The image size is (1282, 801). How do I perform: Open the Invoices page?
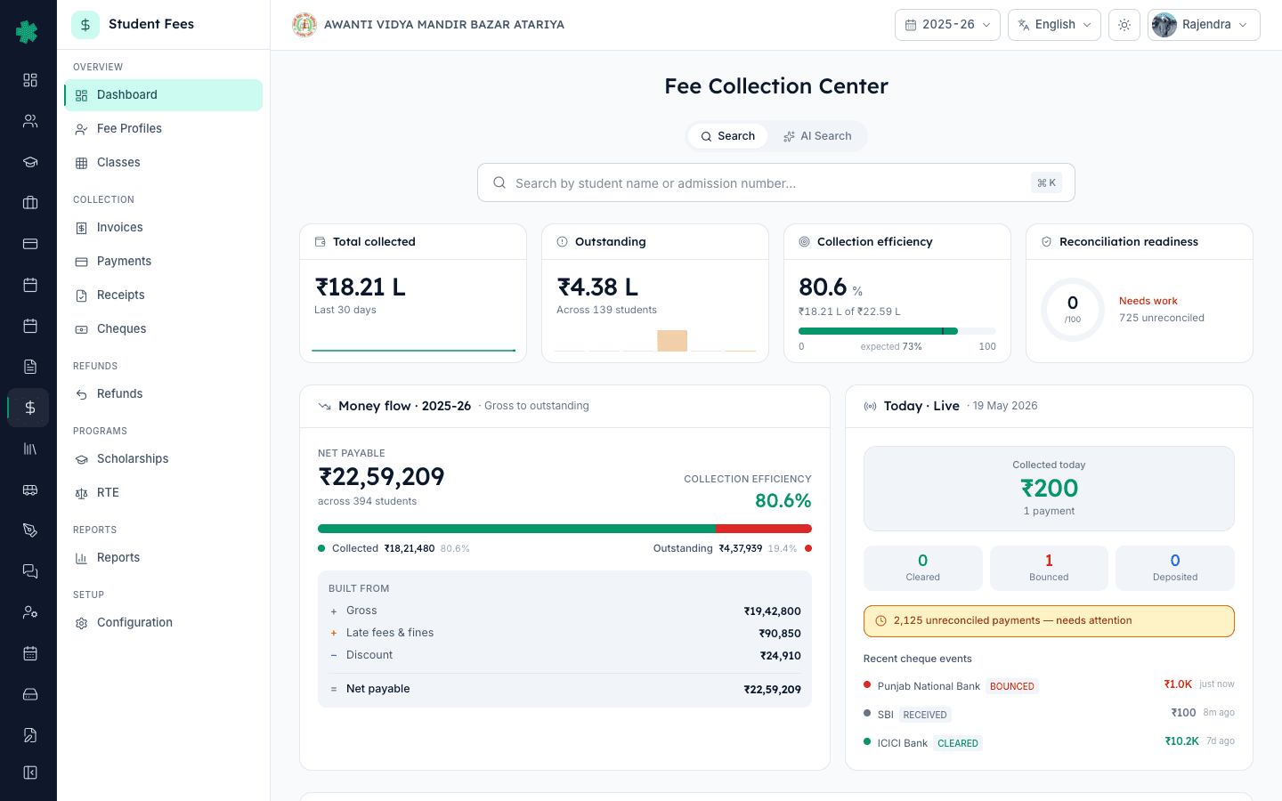point(163,228)
